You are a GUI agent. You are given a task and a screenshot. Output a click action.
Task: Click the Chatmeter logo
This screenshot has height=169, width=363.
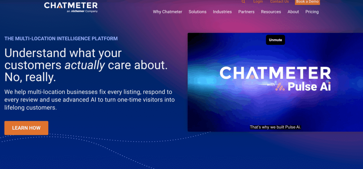[71, 7]
